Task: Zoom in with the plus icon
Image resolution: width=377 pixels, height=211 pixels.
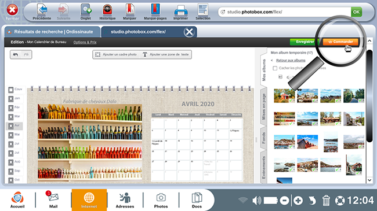Action: coord(298,201)
